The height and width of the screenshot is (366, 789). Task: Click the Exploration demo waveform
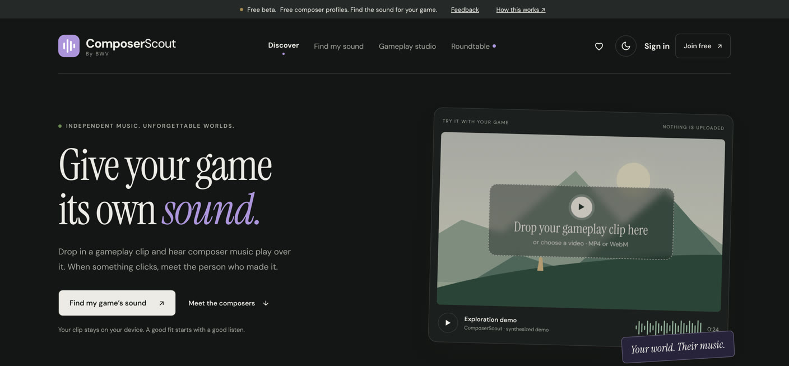click(668, 327)
